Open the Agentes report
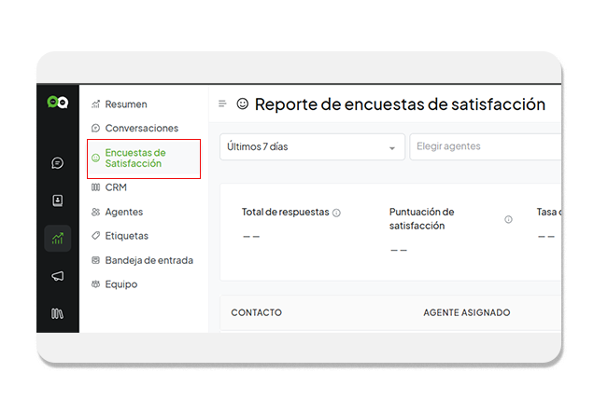The image size is (608, 414). 117,213
